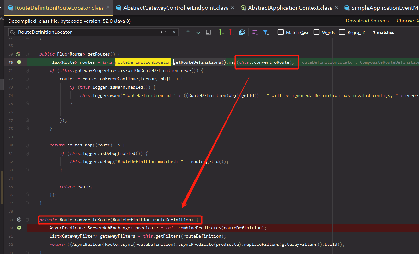419x254 pixels.
Task: Click the getRouteDefinitions() call on line 70
Action: click(x=200, y=62)
